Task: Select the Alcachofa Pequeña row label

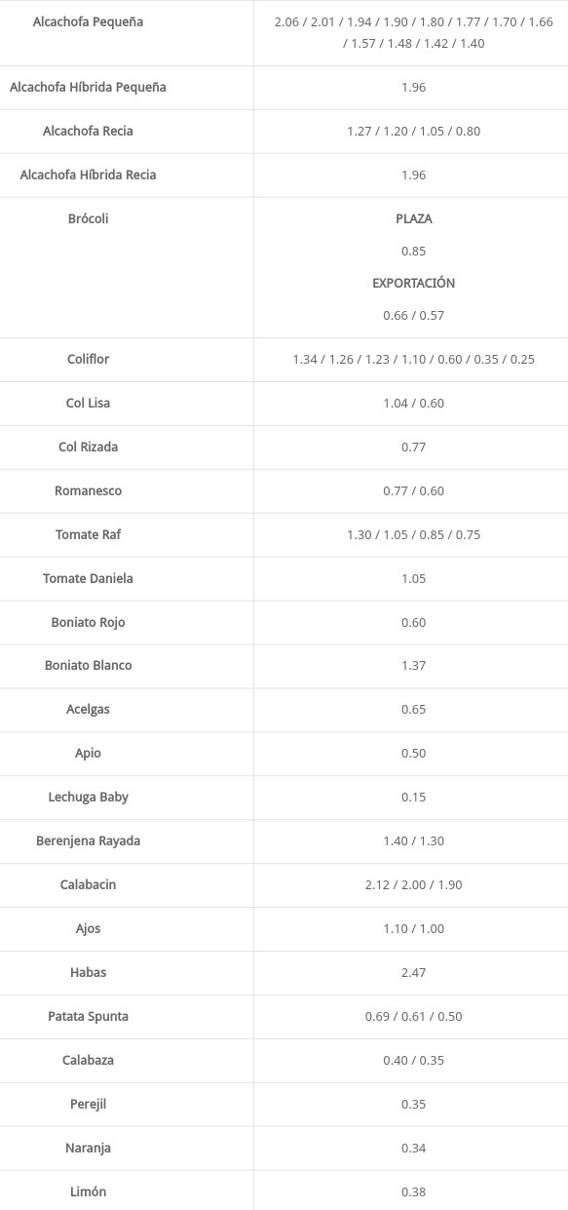Action: 88,21
